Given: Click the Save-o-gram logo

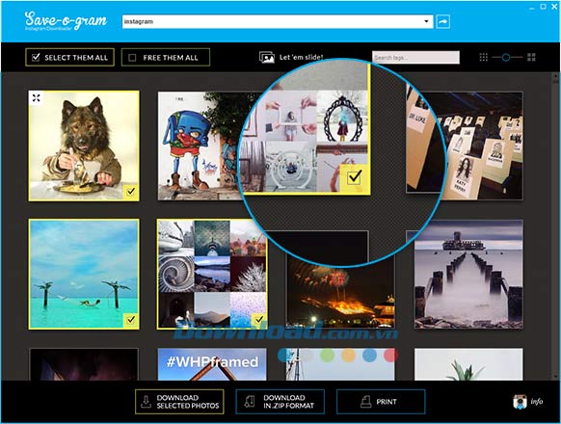Looking at the screenshot, I should (x=66, y=21).
